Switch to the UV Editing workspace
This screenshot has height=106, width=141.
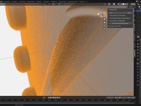(x=22, y=2)
